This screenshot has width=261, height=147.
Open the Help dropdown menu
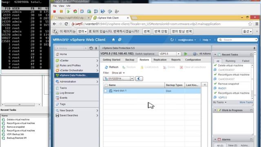(207, 40)
